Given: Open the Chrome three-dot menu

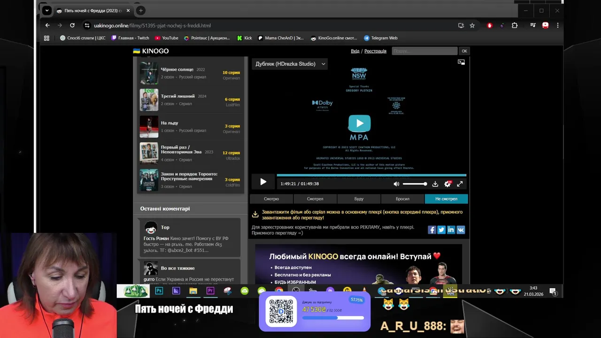Looking at the screenshot, I should point(558,25).
